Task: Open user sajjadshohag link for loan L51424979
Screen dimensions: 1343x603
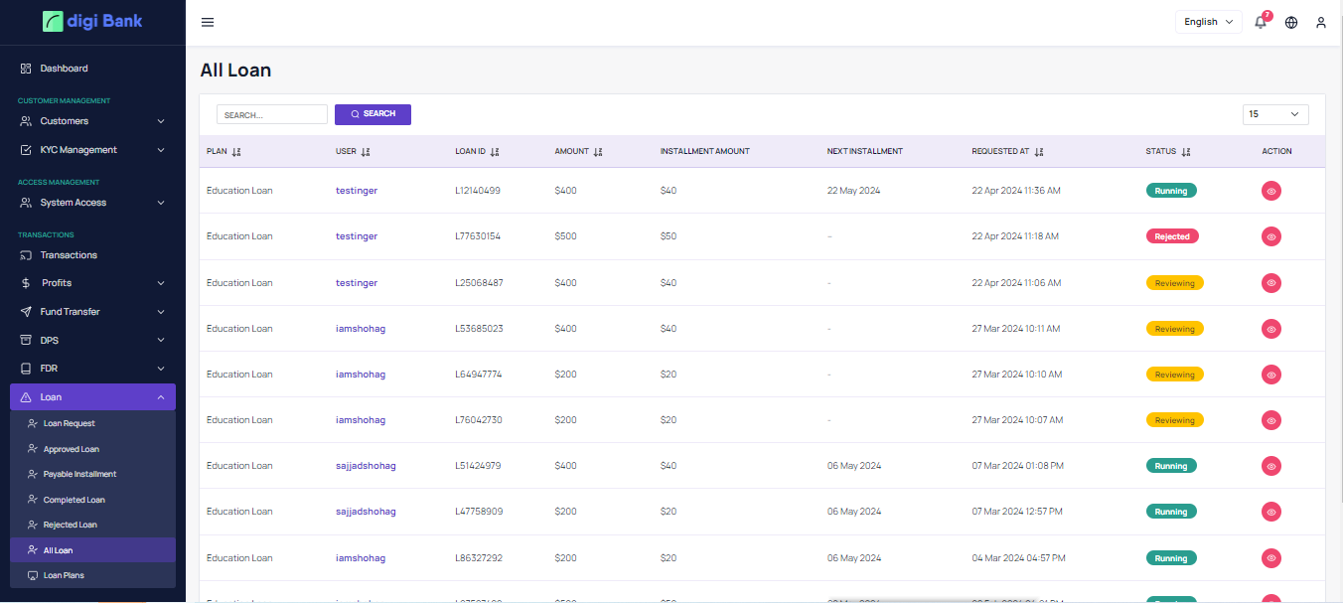Action: point(366,466)
